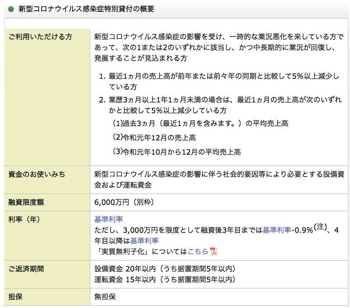The width and height of the screenshot is (350, 308).
Task: Click the (注) superscript note marker
Action: (320, 227)
